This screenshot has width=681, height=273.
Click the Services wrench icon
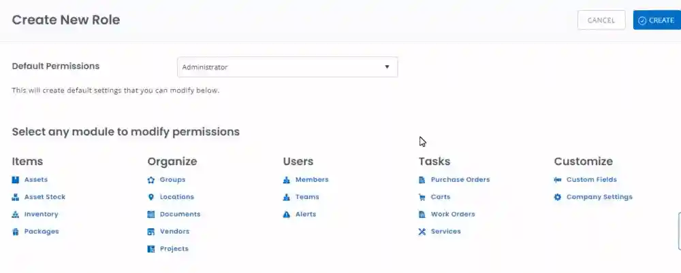pyautogui.click(x=422, y=232)
